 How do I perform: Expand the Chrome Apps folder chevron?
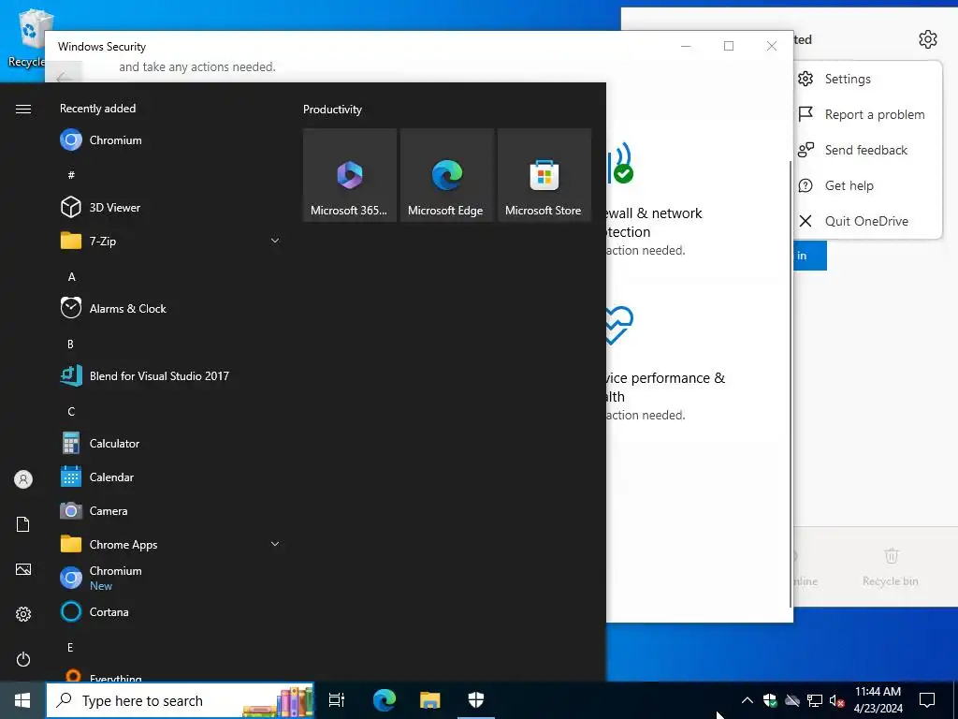(275, 544)
